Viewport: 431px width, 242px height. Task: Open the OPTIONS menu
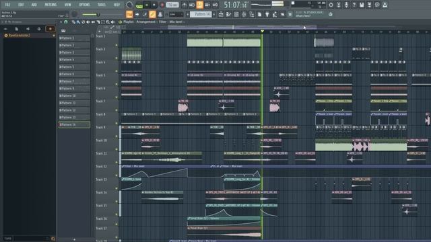click(84, 5)
